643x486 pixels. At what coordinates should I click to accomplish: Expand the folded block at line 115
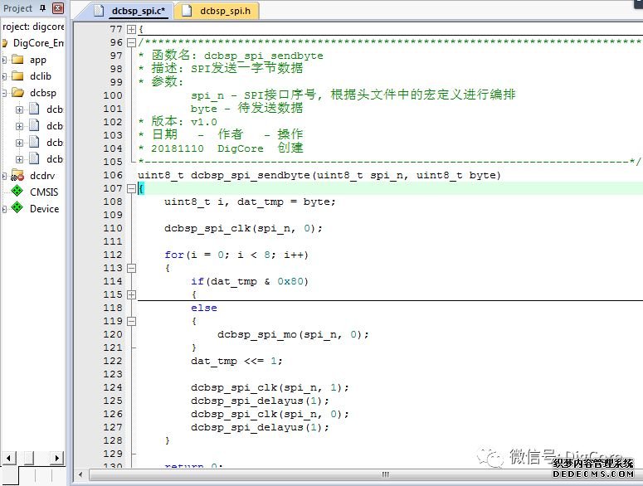coord(131,294)
